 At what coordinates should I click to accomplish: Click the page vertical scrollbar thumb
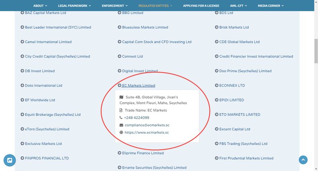(316, 51)
